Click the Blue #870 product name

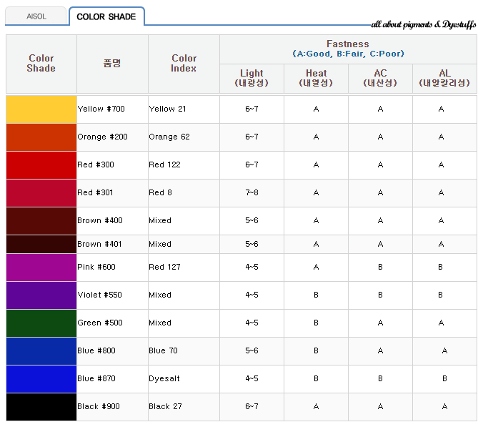click(x=96, y=378)
